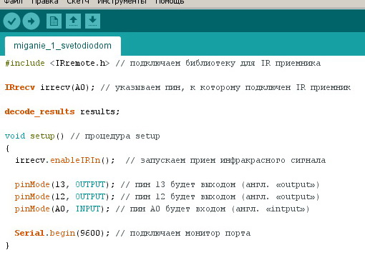Click on the IRrecv irrecv(A0); line
The height and width of the screenshot is (280, 365).
point(177,87)
